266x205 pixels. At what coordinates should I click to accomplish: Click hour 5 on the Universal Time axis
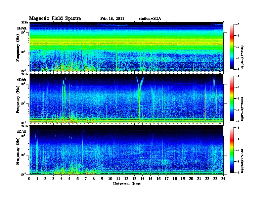click(70, 179)
